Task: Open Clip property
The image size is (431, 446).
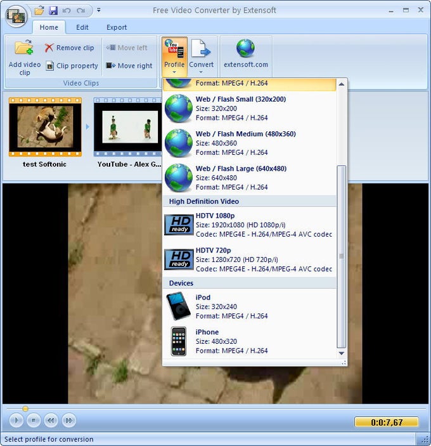Action: (x=72, y=66)
